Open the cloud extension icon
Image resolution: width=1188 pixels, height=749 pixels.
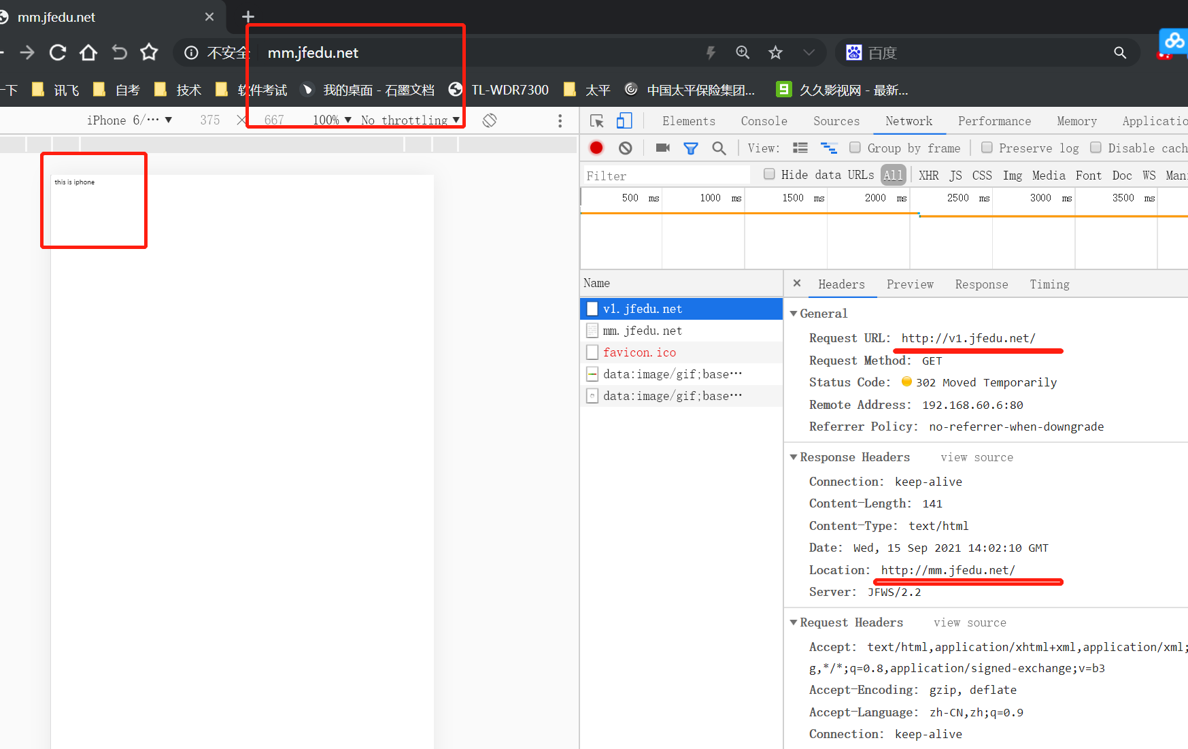click(x=1174, y=42)
